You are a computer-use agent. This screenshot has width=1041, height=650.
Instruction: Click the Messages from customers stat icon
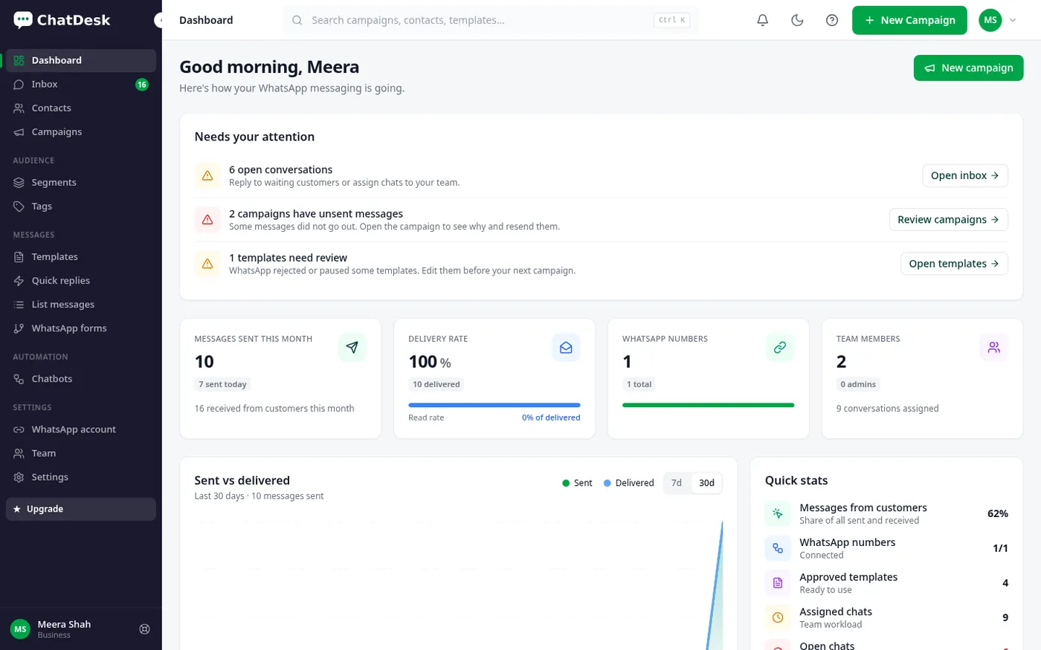(x=778, y=513)
